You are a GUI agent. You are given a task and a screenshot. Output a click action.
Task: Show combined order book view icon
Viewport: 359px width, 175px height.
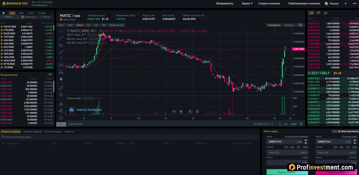(311, 13)
